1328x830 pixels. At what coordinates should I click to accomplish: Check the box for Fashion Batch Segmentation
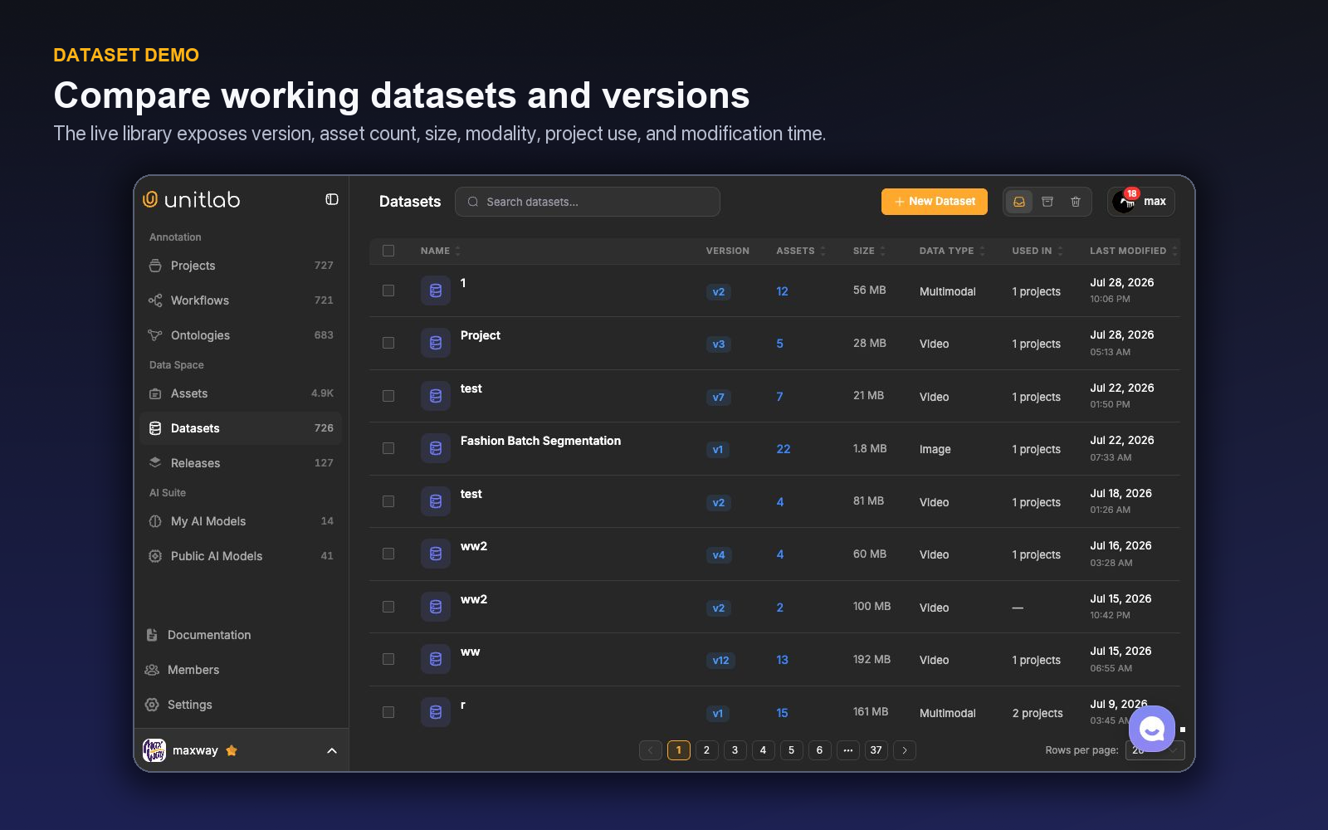coord(388,448)
